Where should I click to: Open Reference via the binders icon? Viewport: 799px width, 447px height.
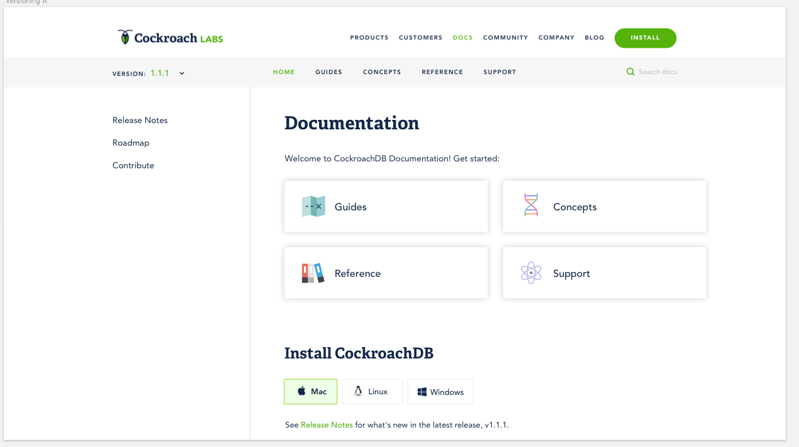pyautogui.click(x=313, y=272)
